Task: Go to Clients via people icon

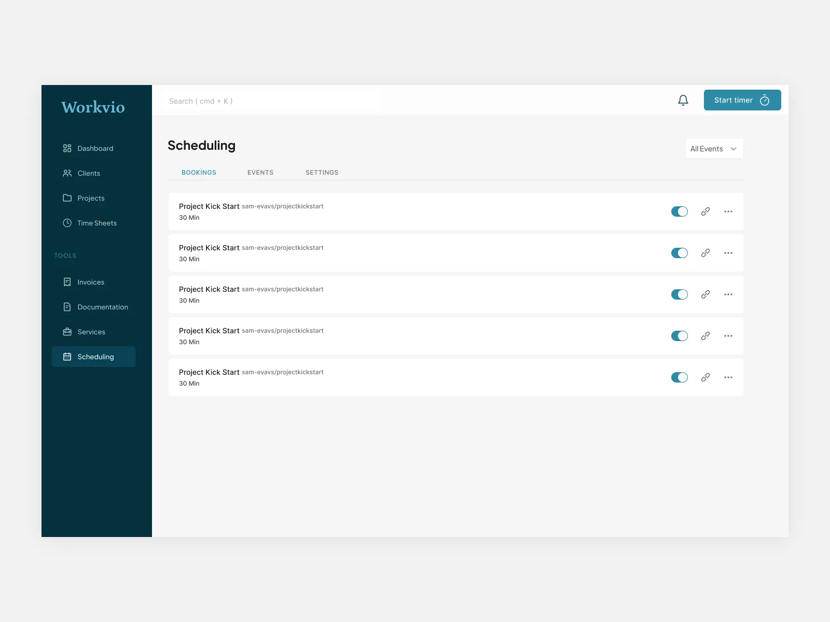Action: (67, 173)
